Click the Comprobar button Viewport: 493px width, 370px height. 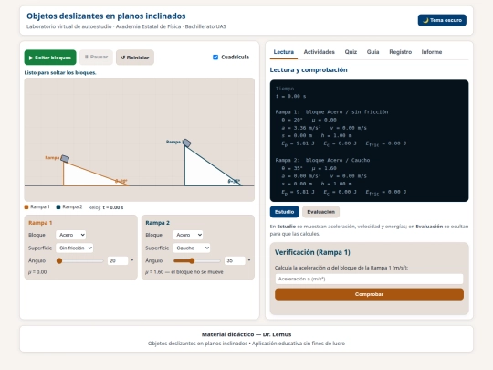(x=369, y=294)
